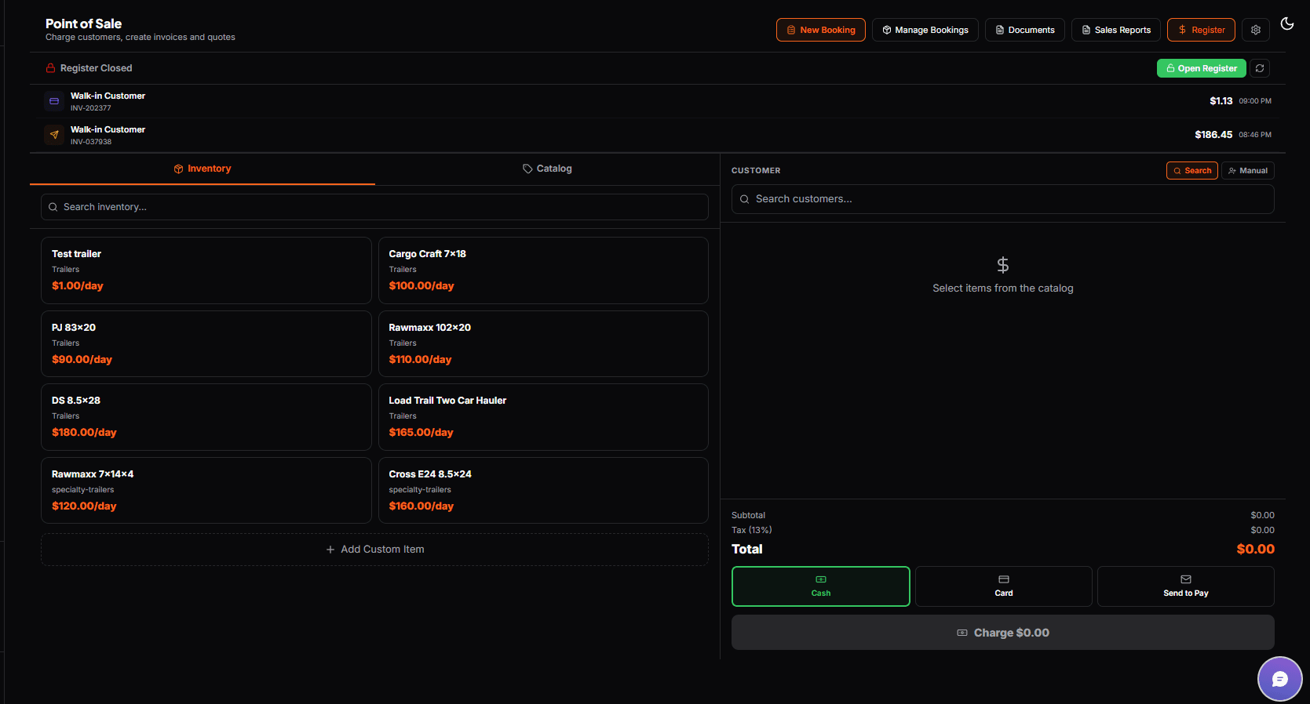
Task: Click $165.00/day price on Load Trail
Action: tap(421, 433)
